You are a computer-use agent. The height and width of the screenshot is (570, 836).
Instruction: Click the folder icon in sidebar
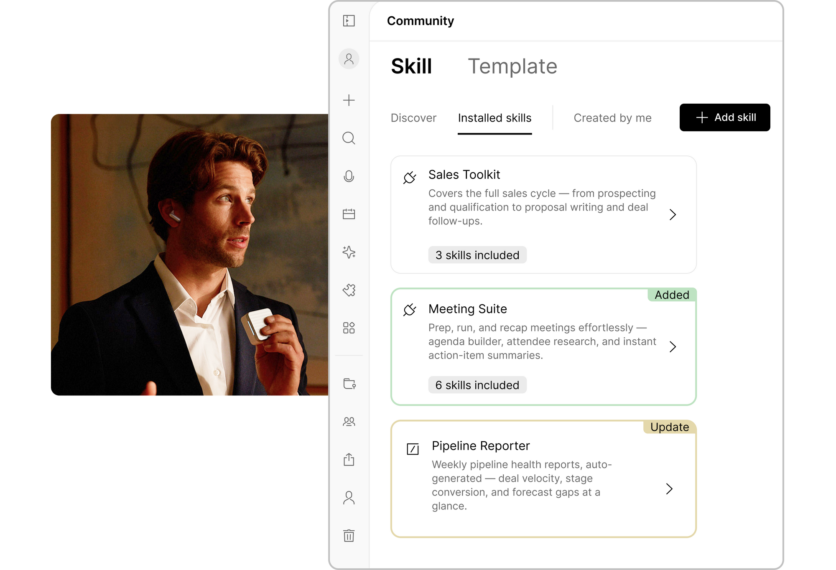click(349, 384)
